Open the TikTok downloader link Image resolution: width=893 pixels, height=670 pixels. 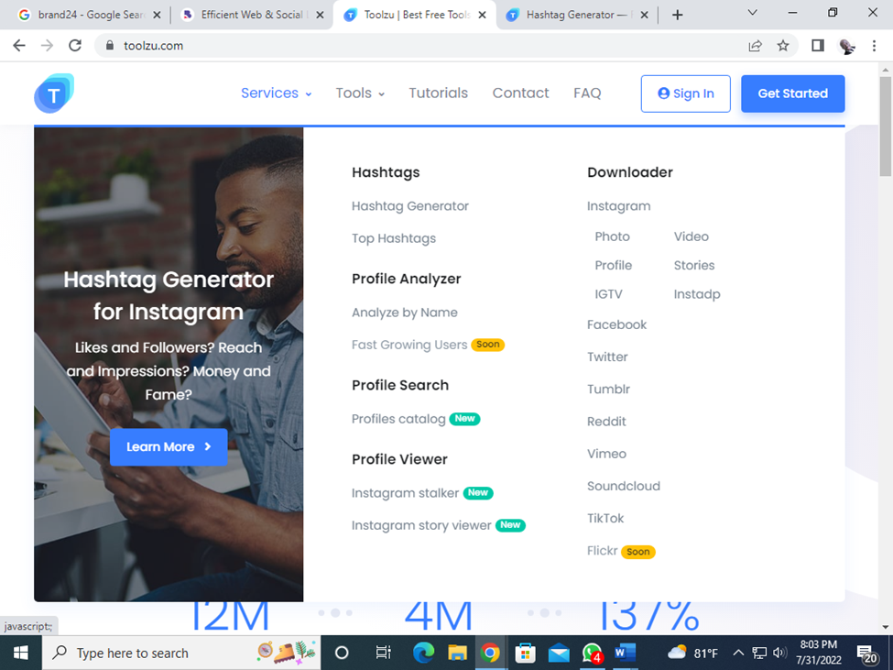605,519
